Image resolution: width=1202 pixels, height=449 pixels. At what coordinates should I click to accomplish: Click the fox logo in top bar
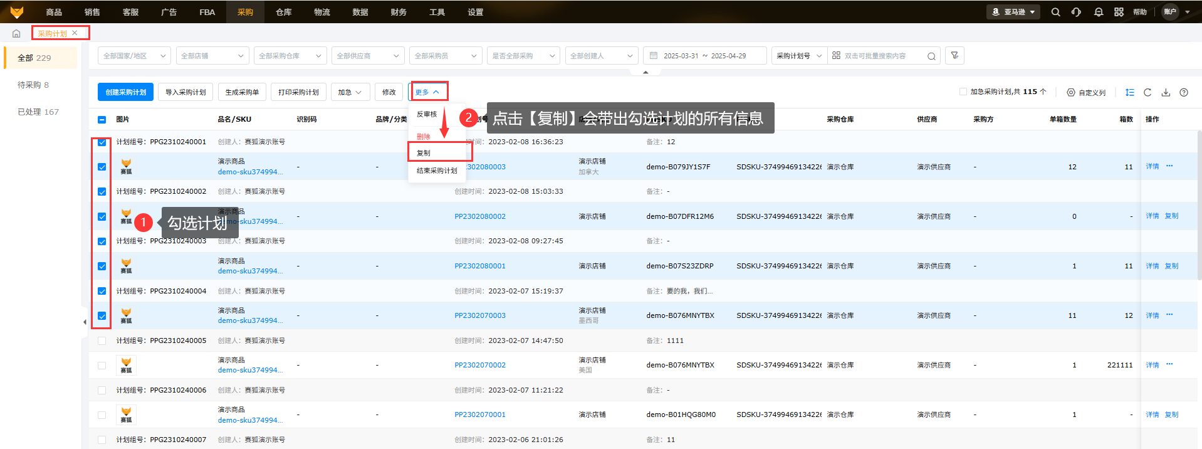pos(17,12)
